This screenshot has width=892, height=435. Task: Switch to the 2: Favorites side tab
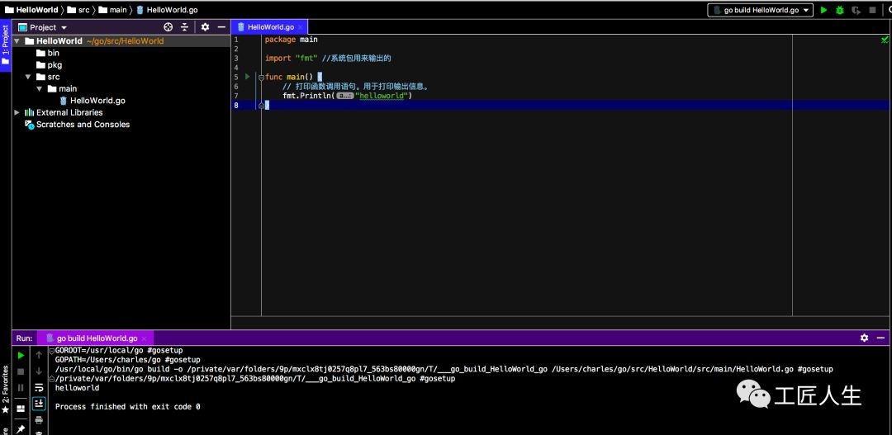point(5,390)
